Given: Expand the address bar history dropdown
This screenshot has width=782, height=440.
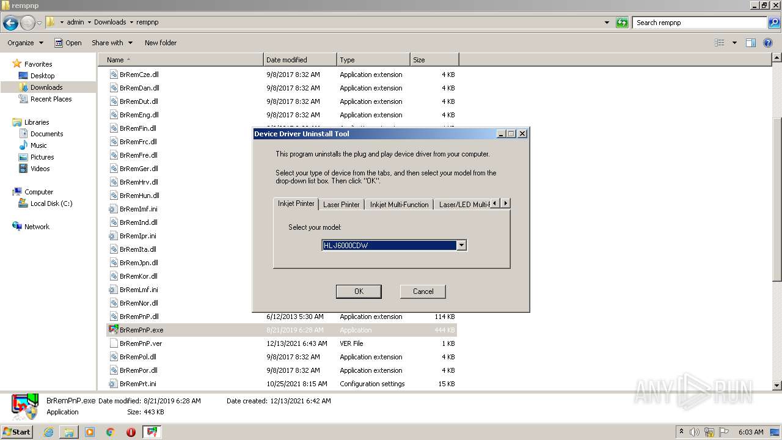Looking at the screenshot, I should [607, 23].
